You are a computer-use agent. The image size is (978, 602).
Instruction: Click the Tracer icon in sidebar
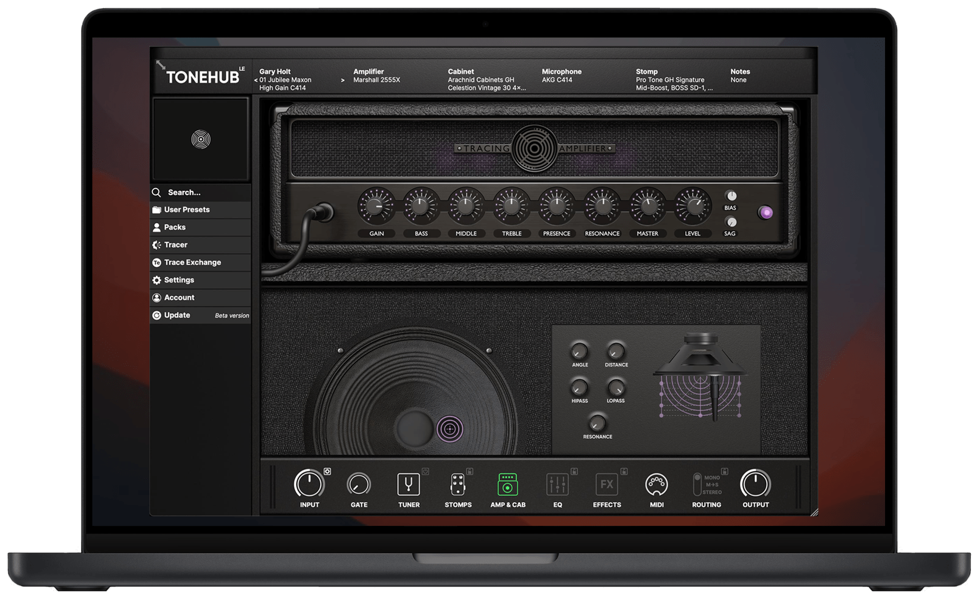(x=157, y=245)
